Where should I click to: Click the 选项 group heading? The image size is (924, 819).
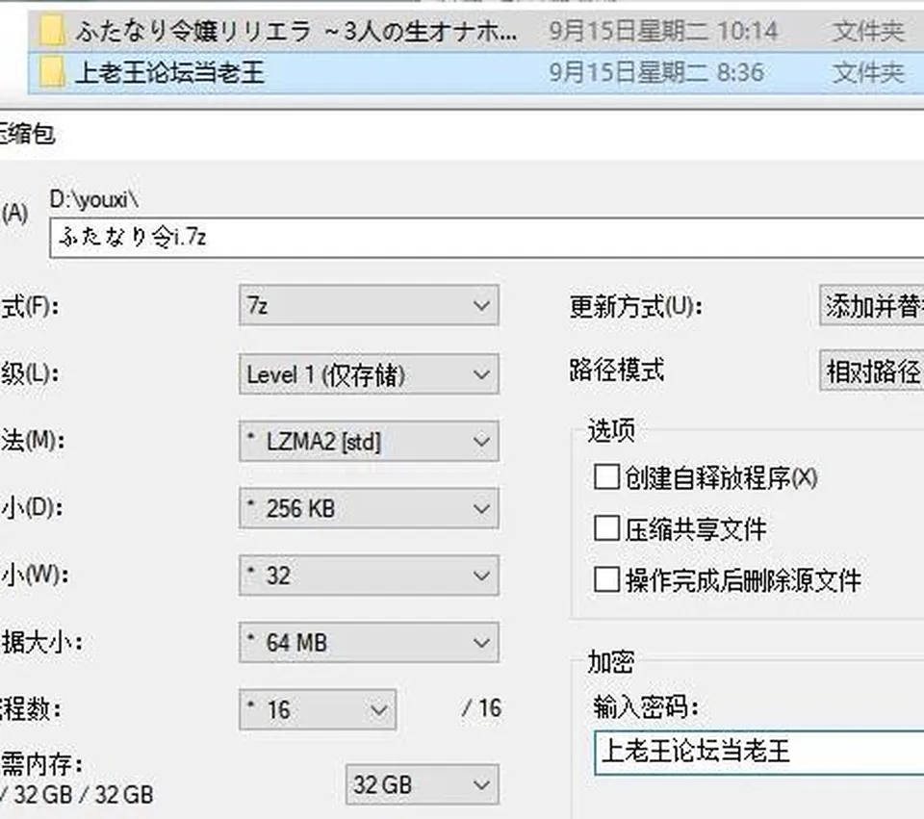[x=612, y=431]
